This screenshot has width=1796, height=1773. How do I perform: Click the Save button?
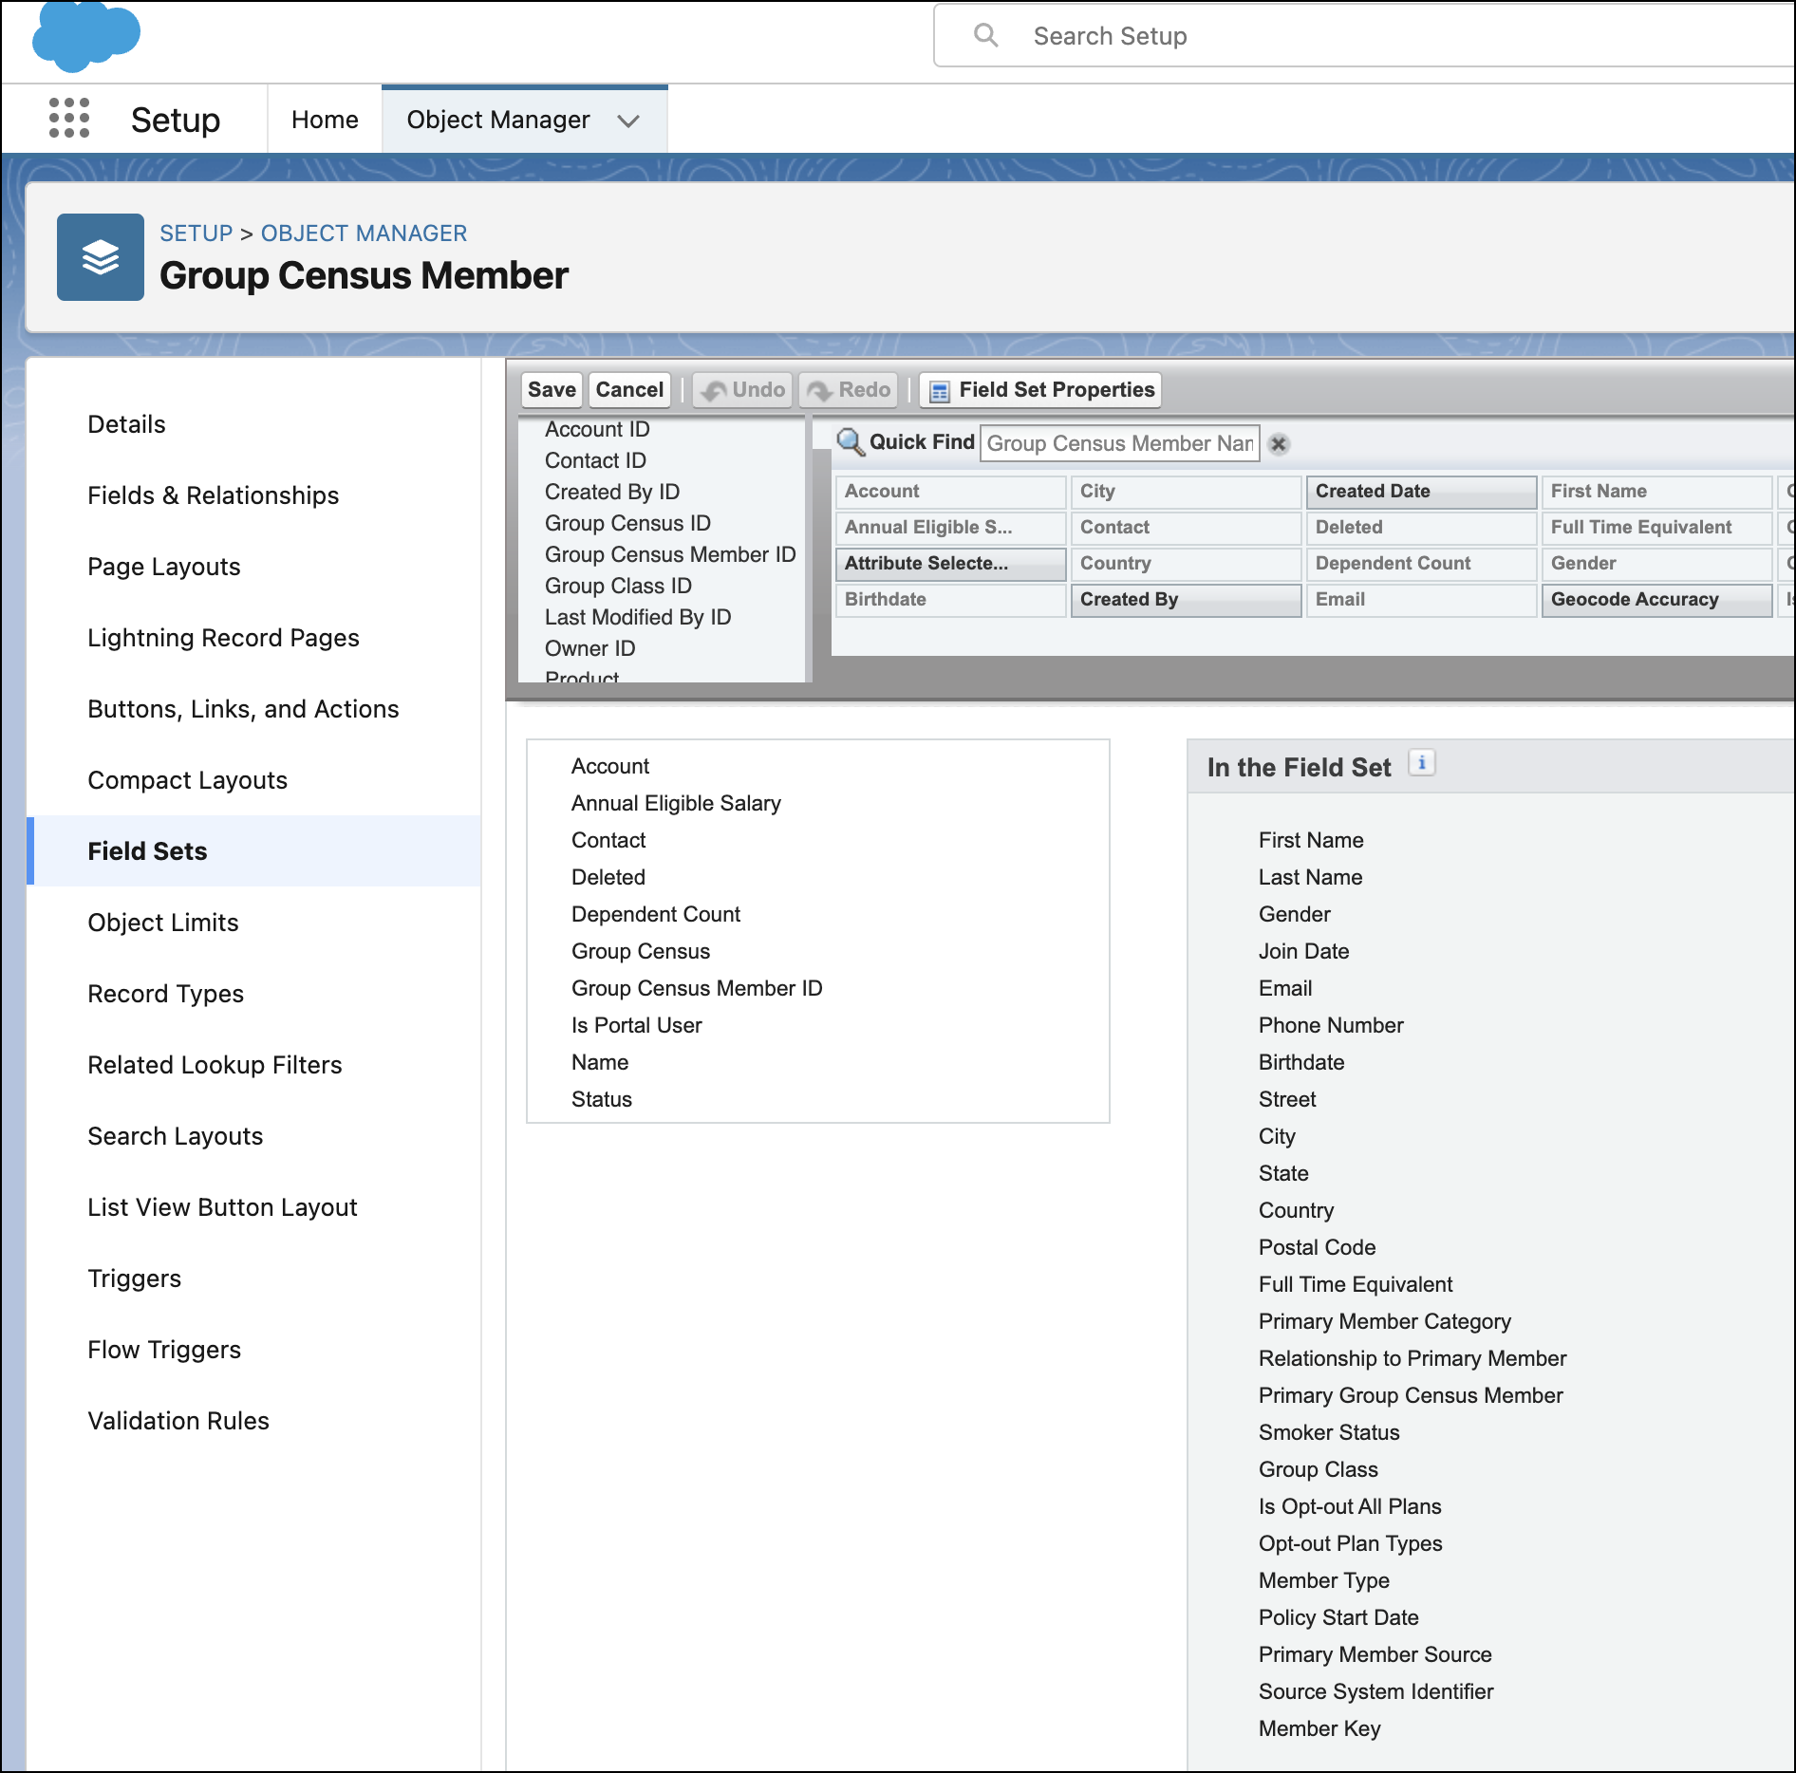coord(552,390)
